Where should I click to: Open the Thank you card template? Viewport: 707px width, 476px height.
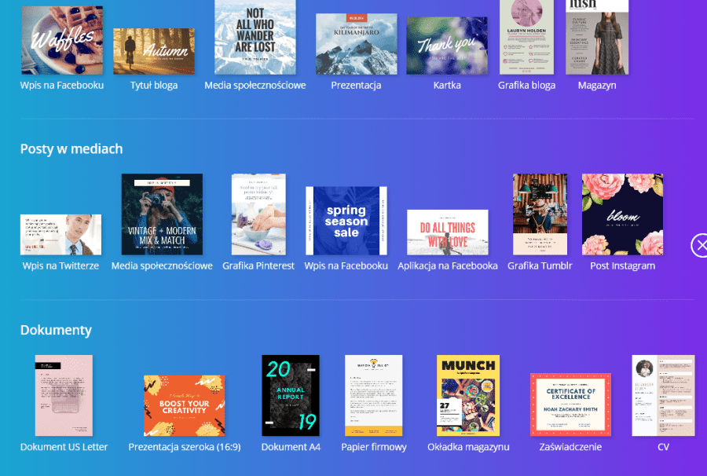pos(447,46)
